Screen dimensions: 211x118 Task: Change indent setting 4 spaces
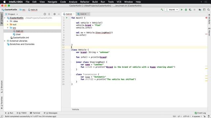click(197, 116)
